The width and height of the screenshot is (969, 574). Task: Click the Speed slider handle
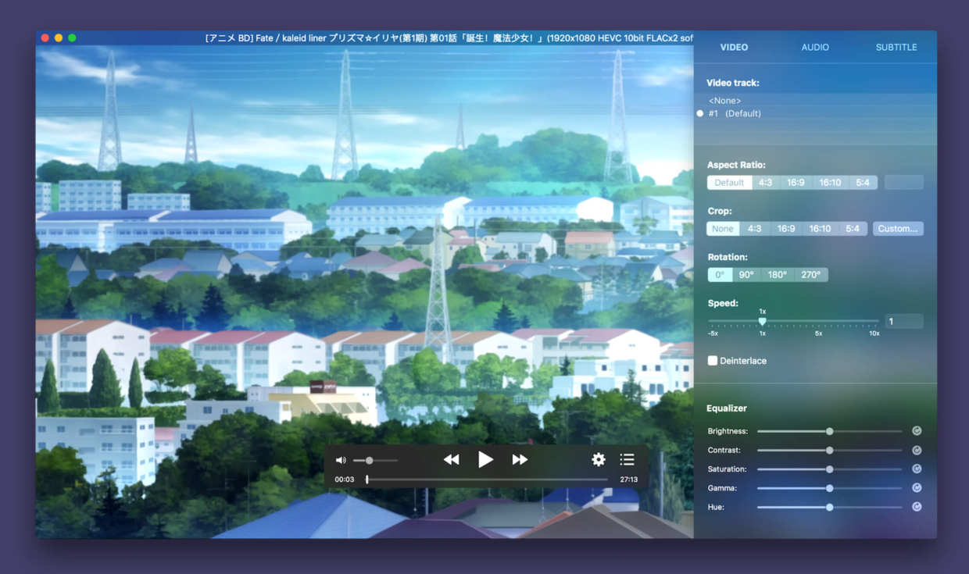pos(763,321)
